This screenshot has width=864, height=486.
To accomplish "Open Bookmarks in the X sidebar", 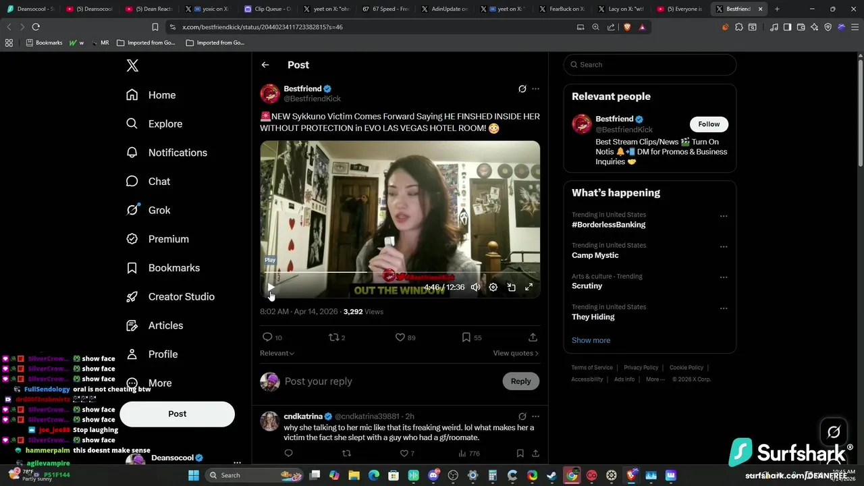I will click(163, 268).
